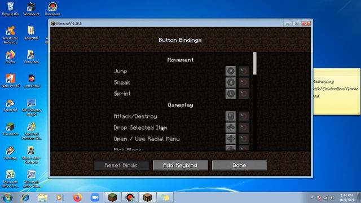Change the Jump button binding
This screenshot has height=203, width=361.
(x=231, y=71)
